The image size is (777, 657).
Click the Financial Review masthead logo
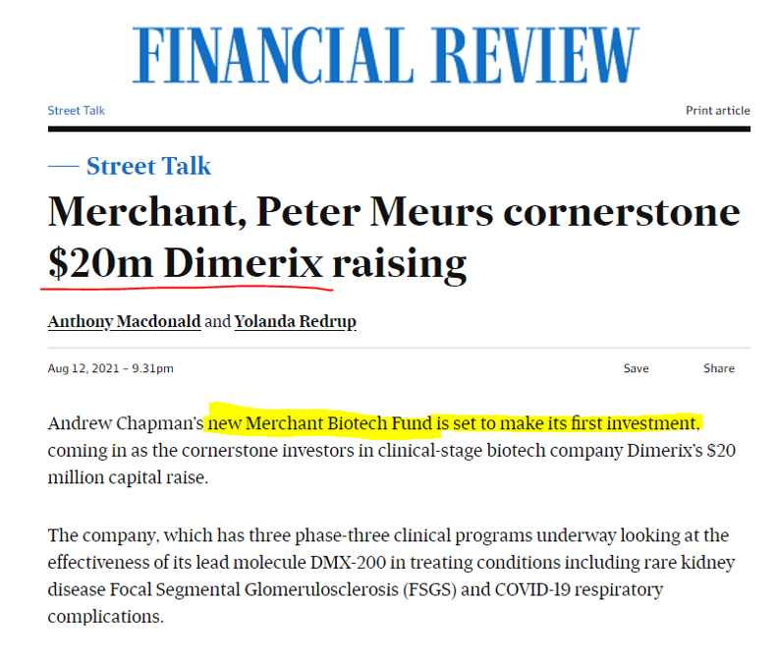[x=385, y=55]
